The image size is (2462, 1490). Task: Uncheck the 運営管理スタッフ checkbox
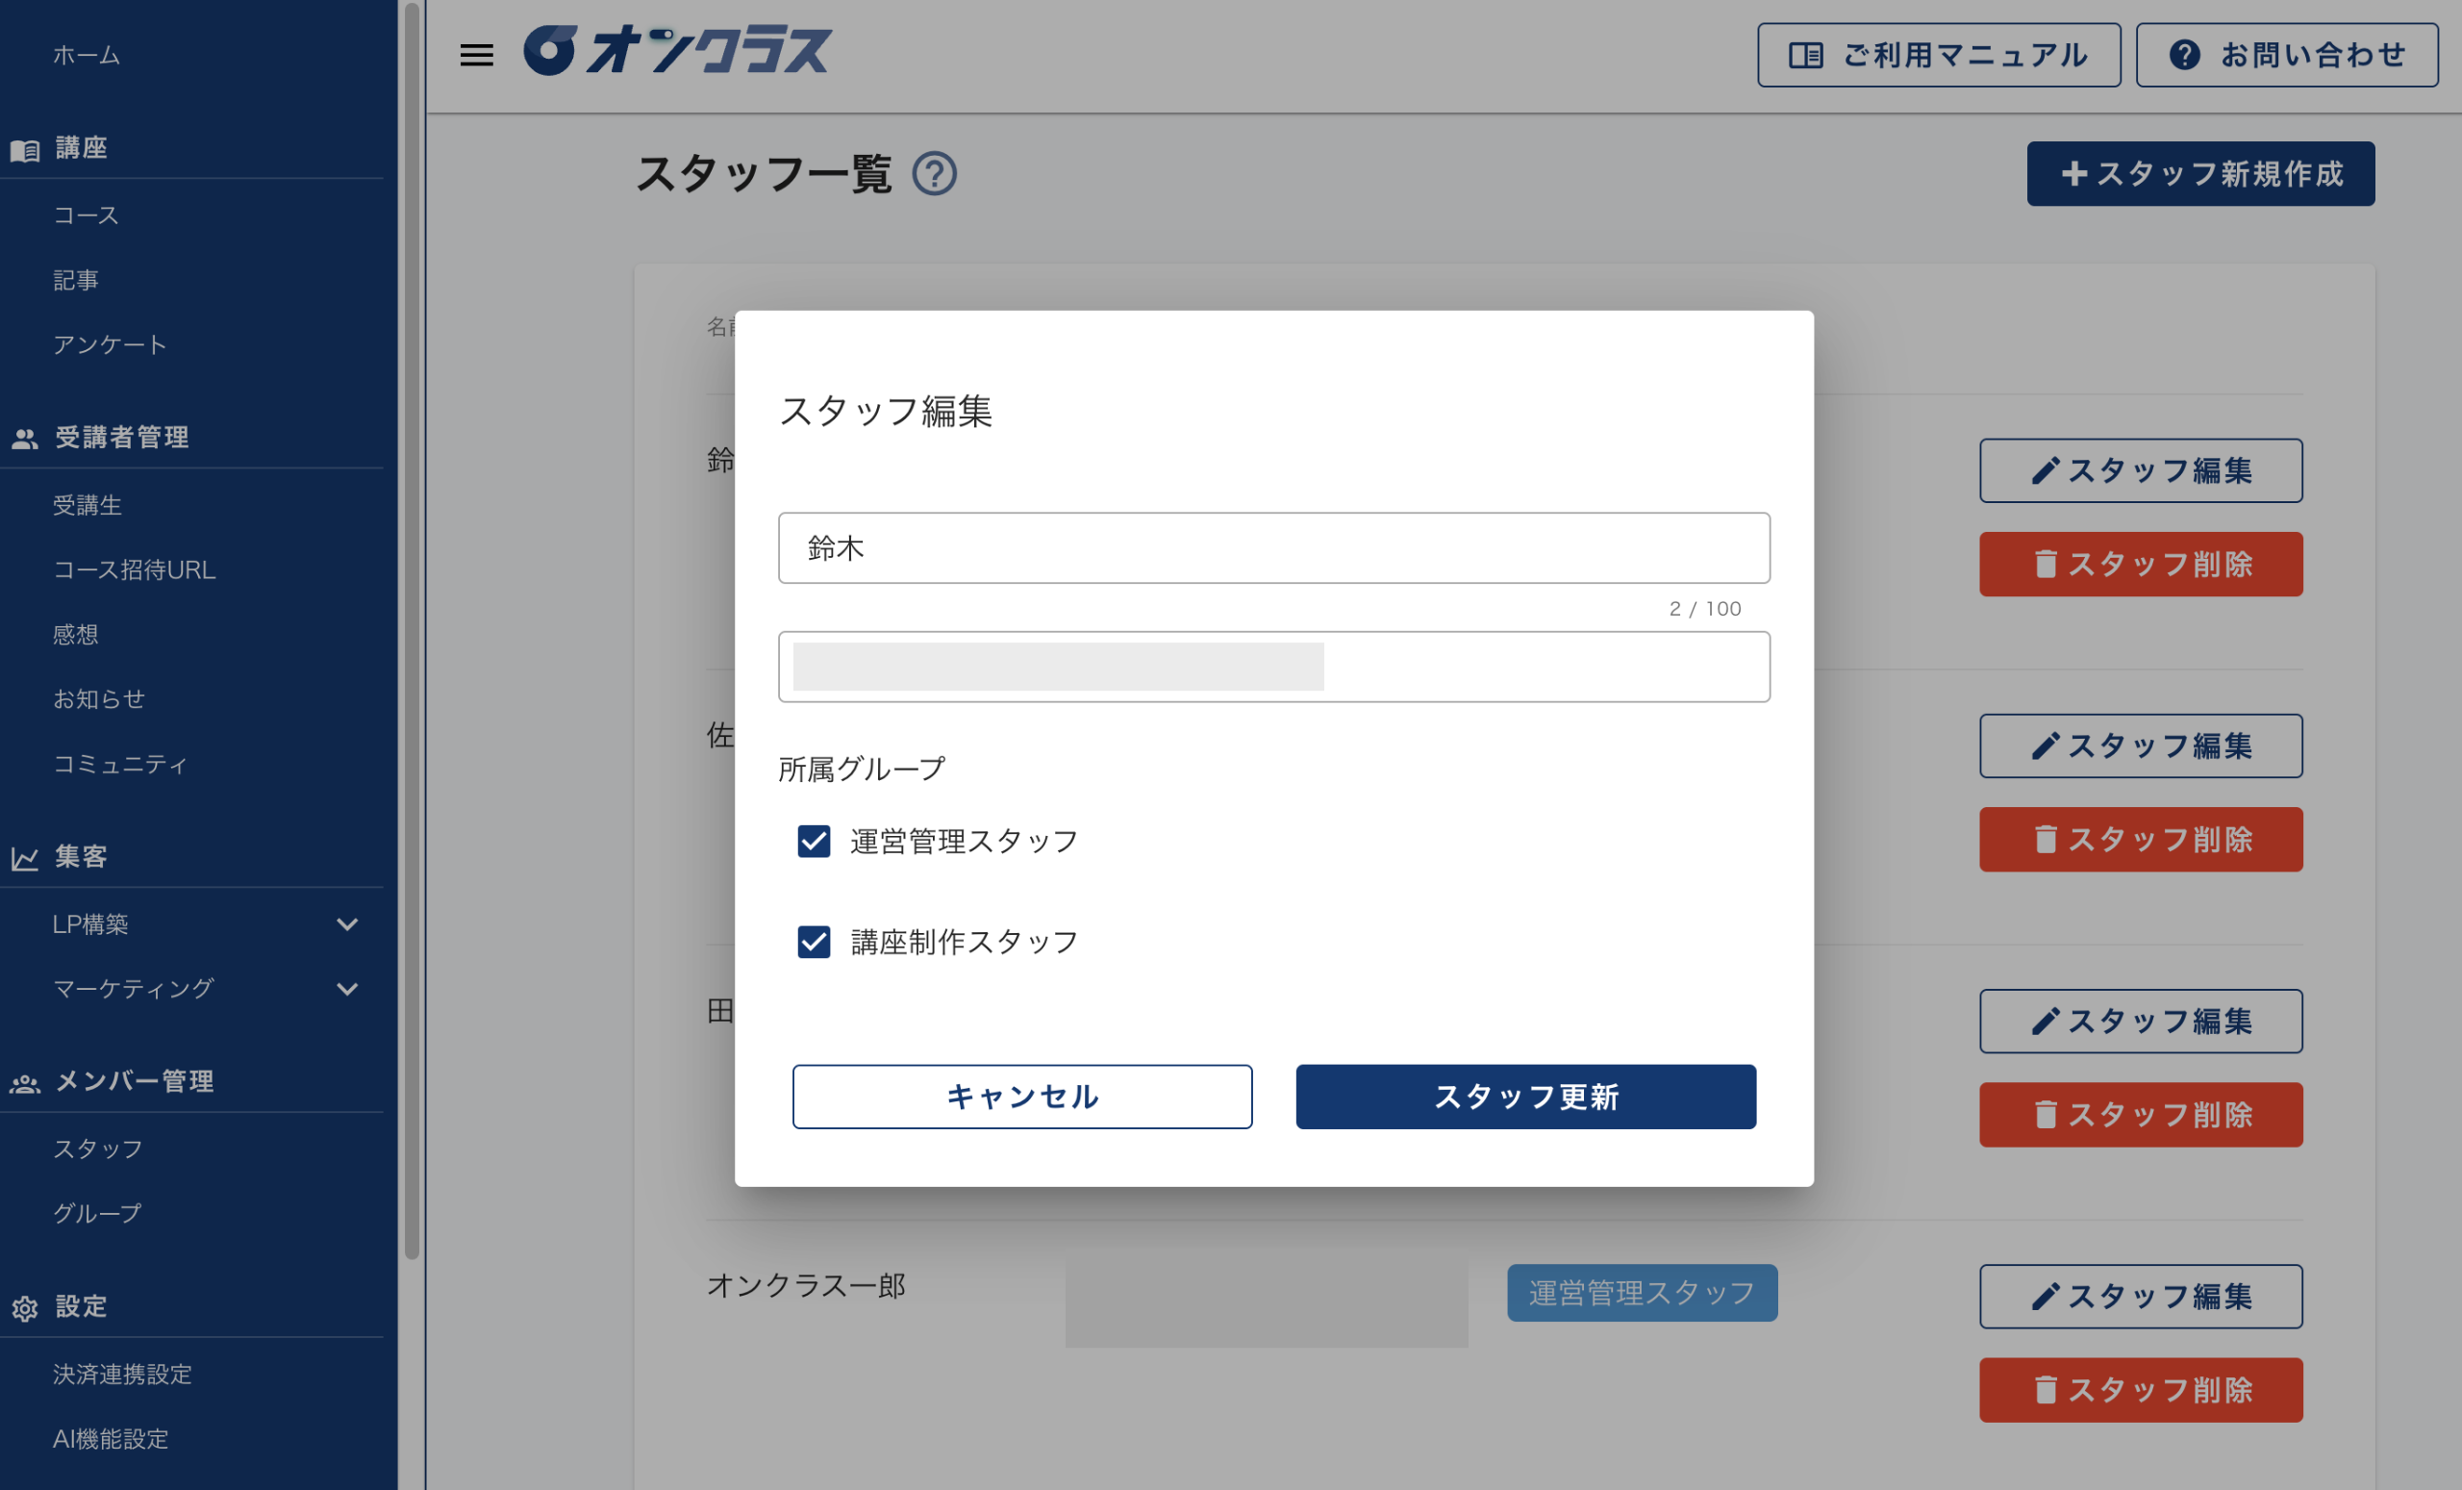(815, 842)
